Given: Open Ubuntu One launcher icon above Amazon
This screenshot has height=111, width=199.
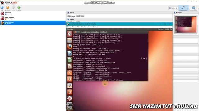Looking at the screenshot, I should (x=70, y=79).
